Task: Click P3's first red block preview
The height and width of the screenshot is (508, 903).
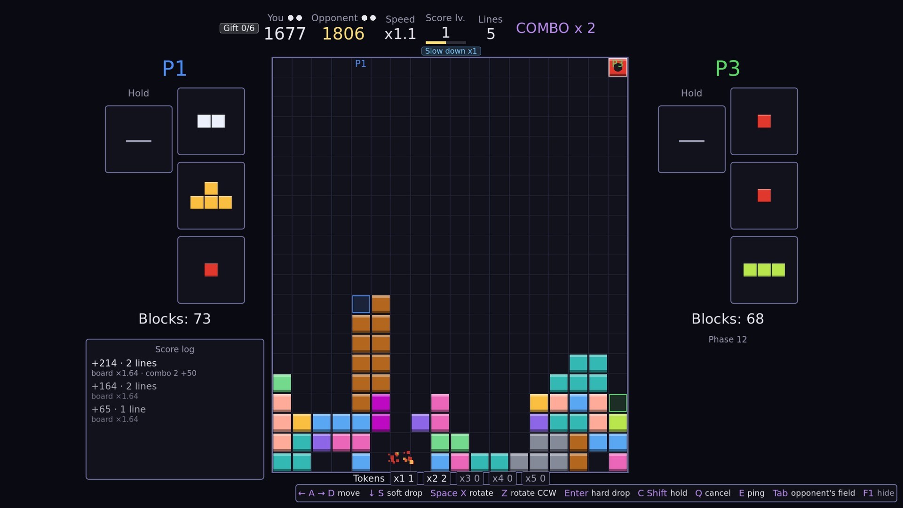Action: point(764,121)
